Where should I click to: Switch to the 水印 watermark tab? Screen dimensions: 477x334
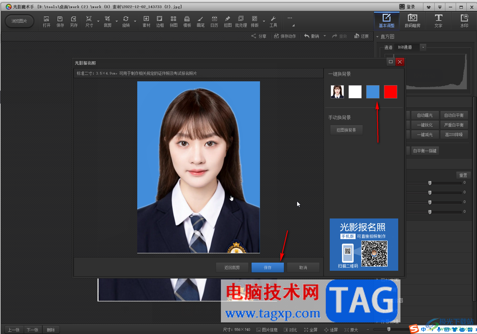tap(464, 21)
